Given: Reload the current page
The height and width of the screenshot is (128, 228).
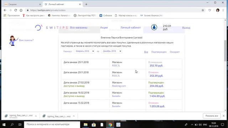Looking at the screenshot, I should tap(16, 10).
